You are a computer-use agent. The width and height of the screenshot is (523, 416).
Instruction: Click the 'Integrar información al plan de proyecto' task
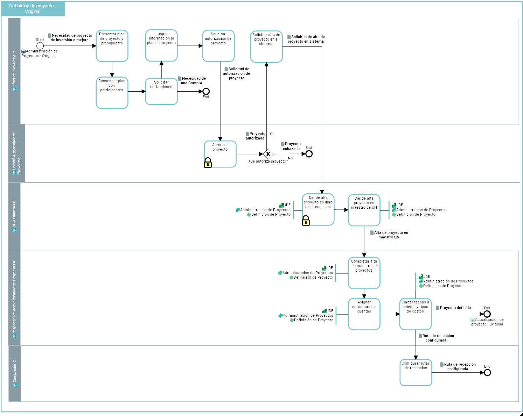tap(161, 45)
